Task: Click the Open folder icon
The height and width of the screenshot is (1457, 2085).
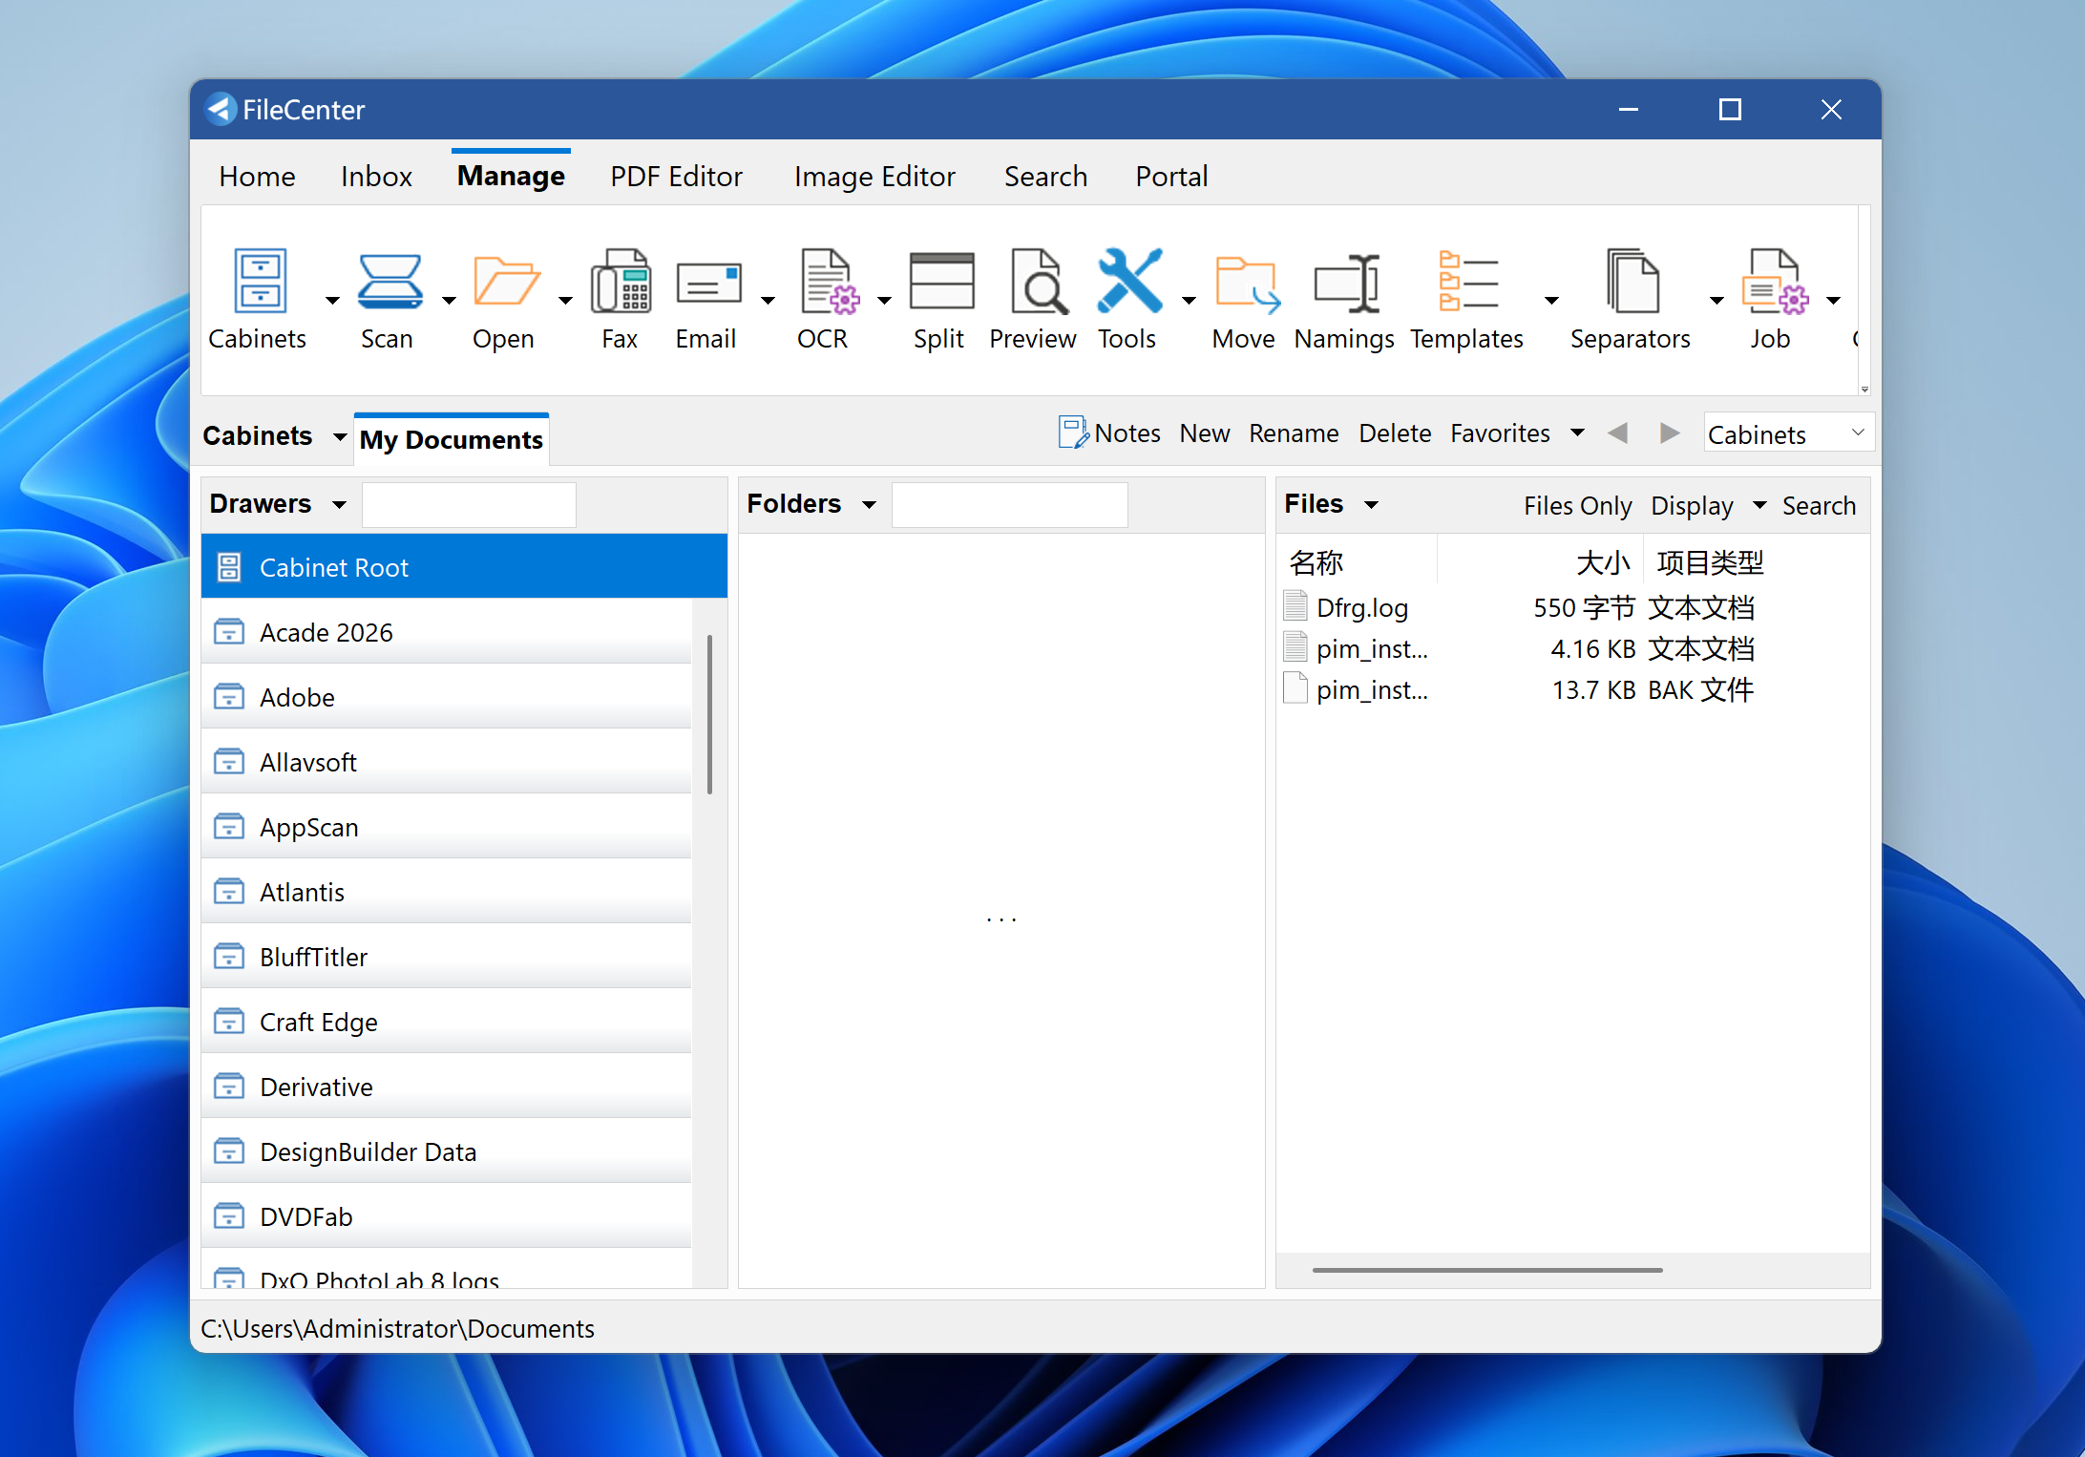Action: 506,282
